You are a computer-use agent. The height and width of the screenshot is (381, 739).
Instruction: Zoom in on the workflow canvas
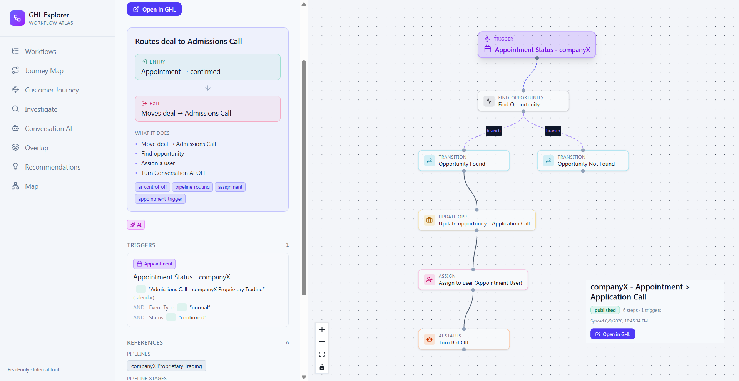coord(322,329)
